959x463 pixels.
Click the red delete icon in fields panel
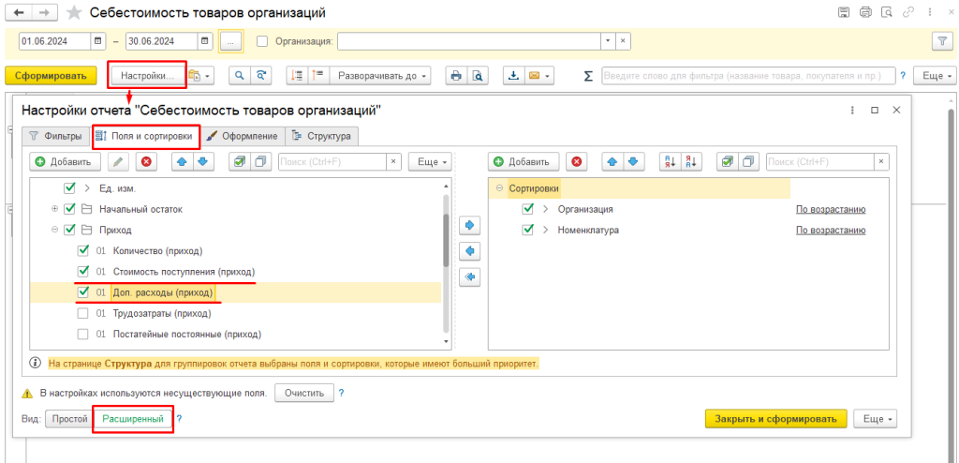click(145, 162)
